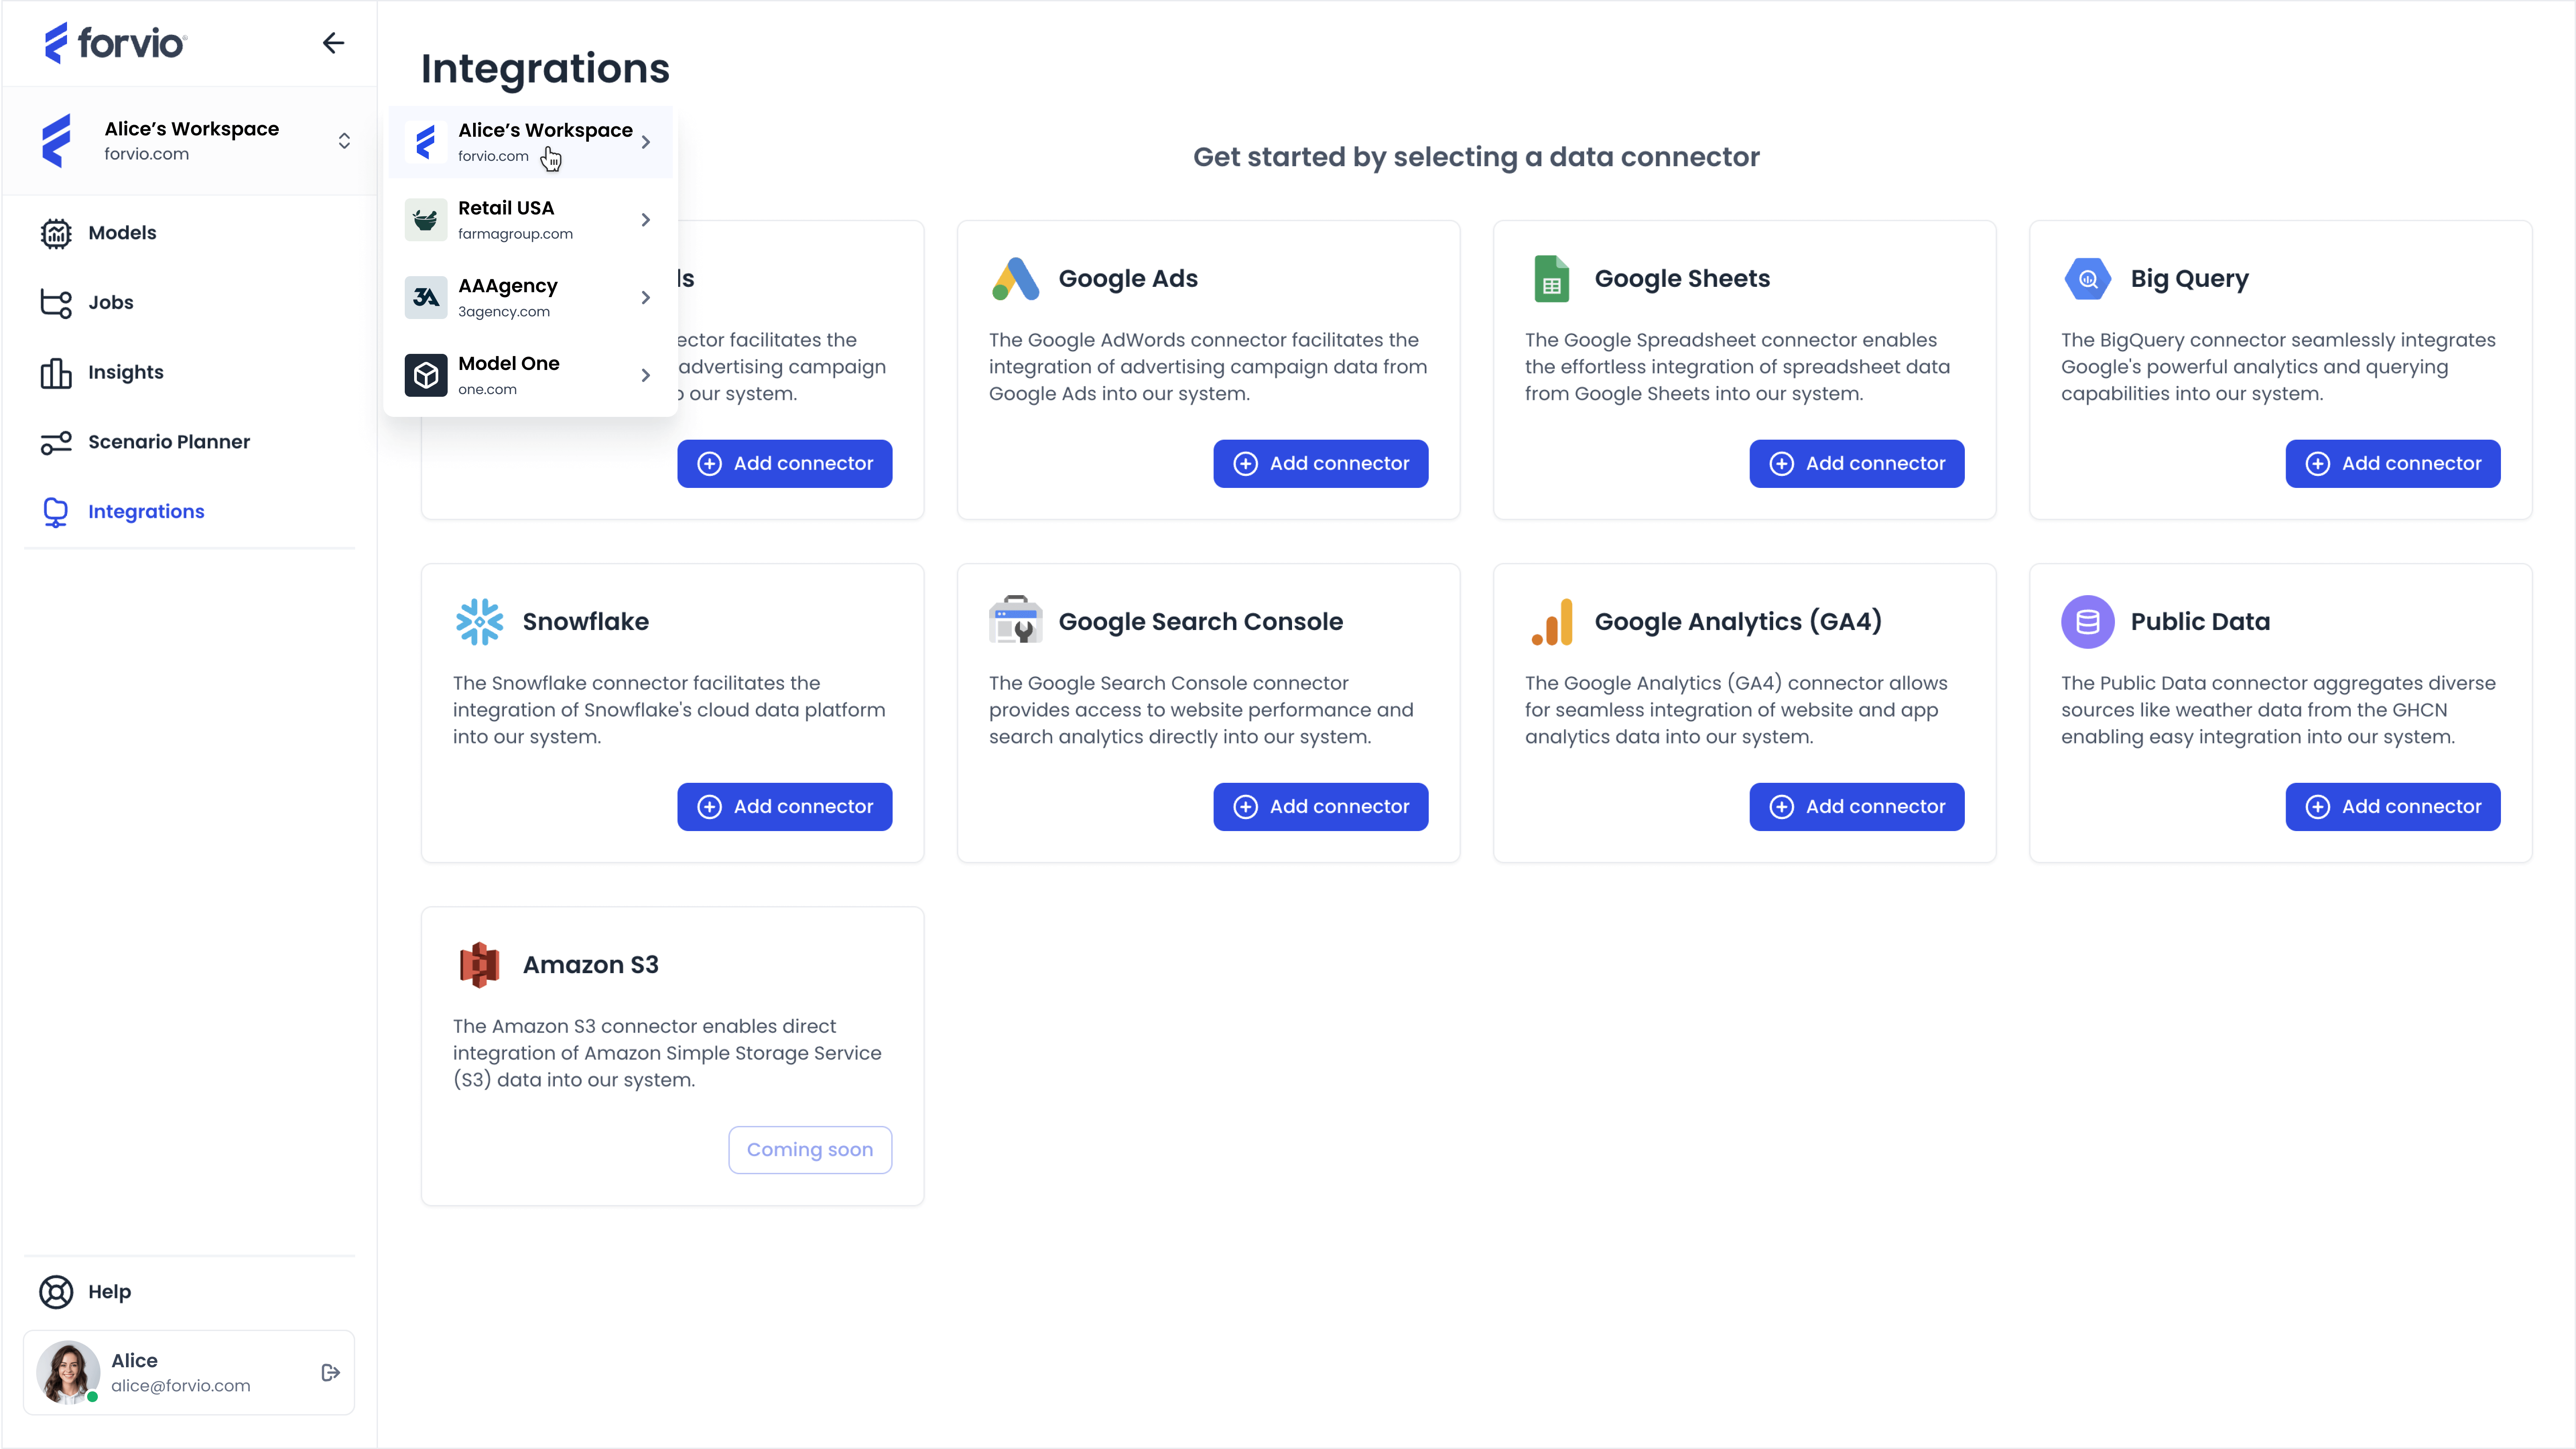
Task: Open the Jobs section icon
Action: [56, 303]
